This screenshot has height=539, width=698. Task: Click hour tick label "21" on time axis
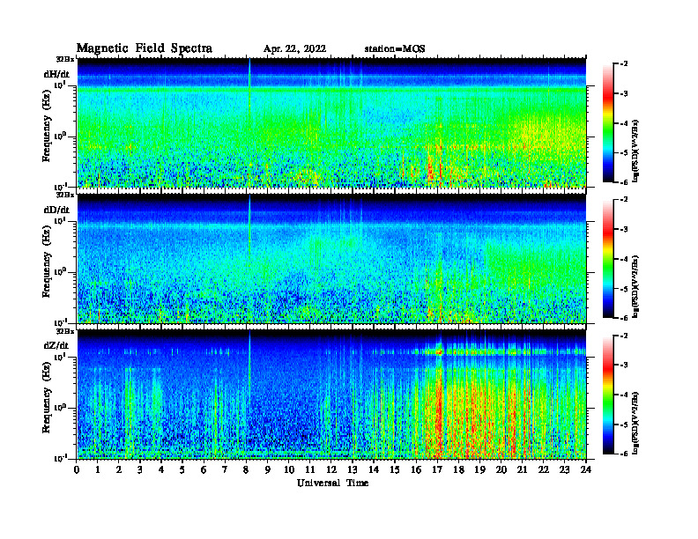coord(522,469)
